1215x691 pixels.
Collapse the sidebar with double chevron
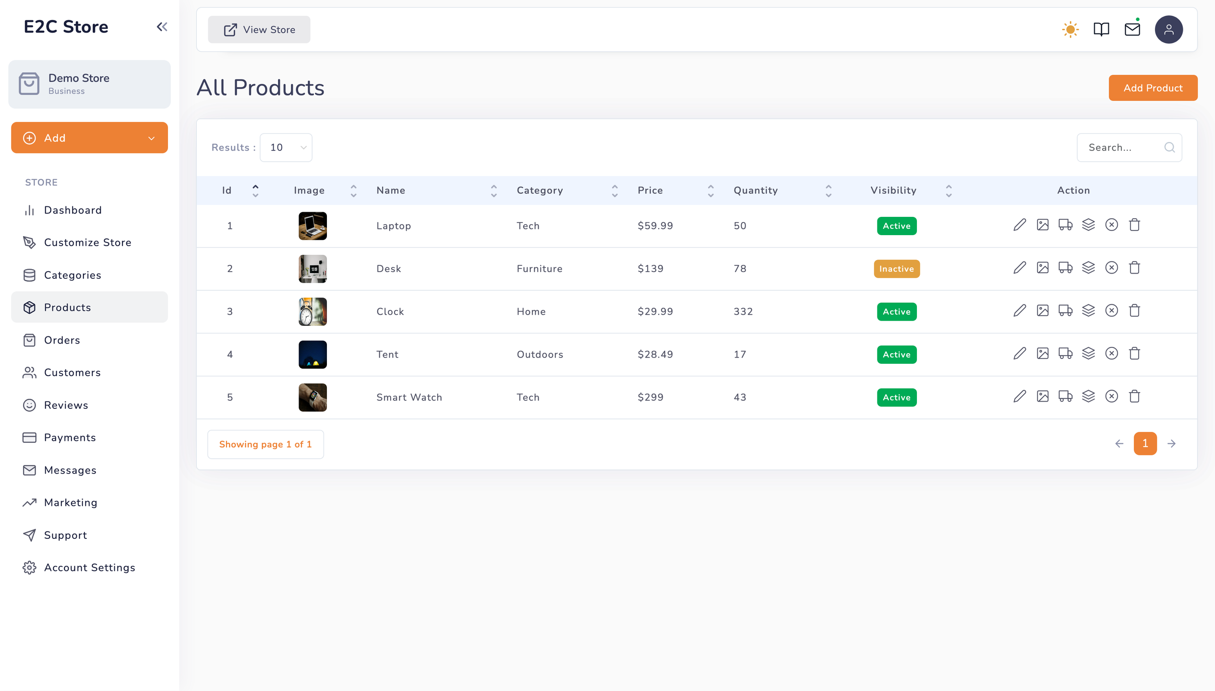coord(162,27)
